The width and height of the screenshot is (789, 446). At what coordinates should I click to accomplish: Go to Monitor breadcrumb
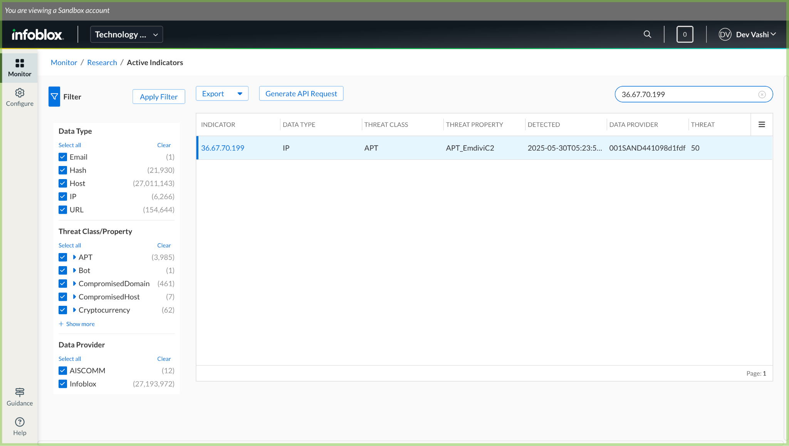pyautogui.click(x=64, y=62)
